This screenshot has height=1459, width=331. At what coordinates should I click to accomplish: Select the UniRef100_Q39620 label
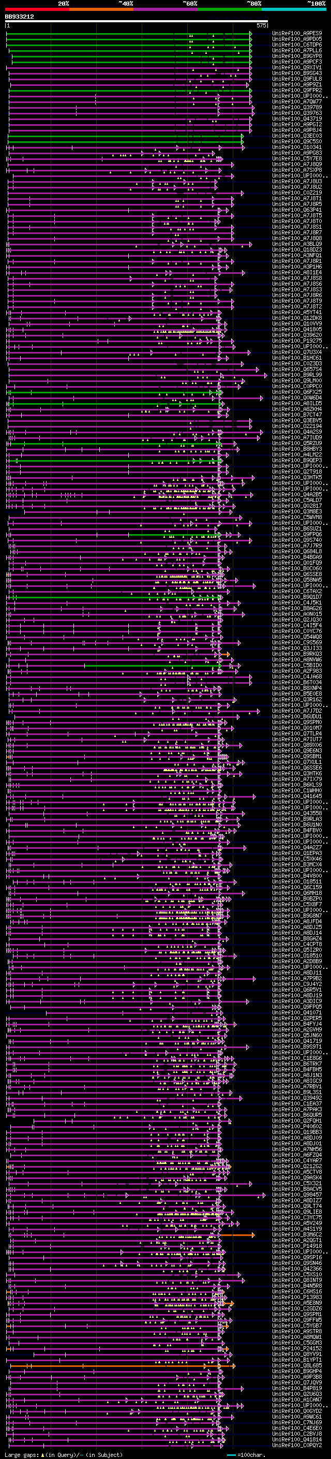point(296,335)
